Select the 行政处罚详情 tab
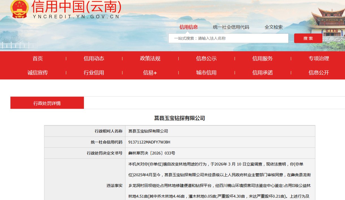345x200 pixels. [47, 103]
